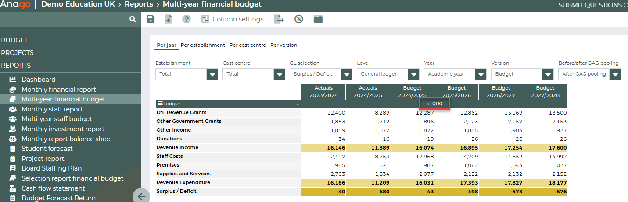Open the Monthly staff report
This screenshot has height=202, width=628.
pos(52,109)
